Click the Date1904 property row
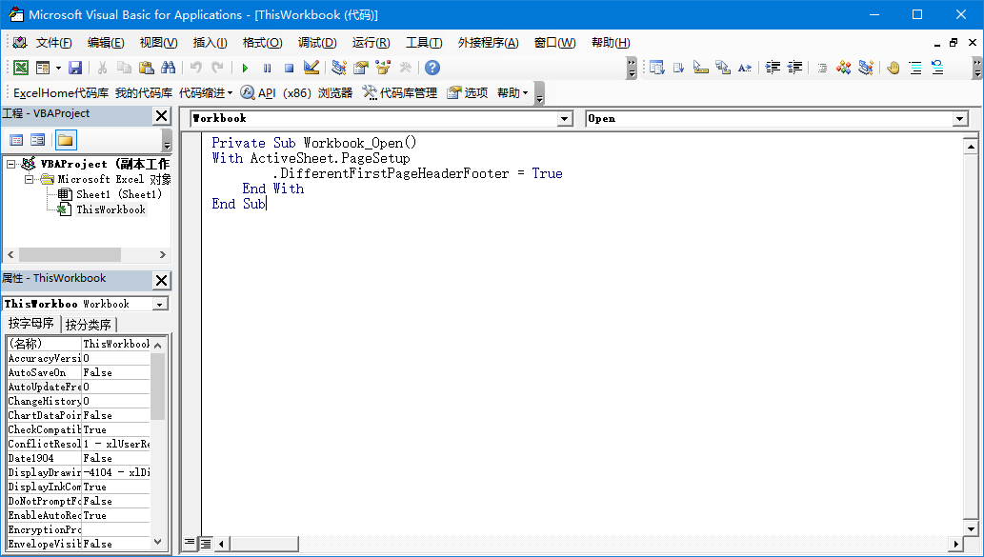 coord(78,459)
